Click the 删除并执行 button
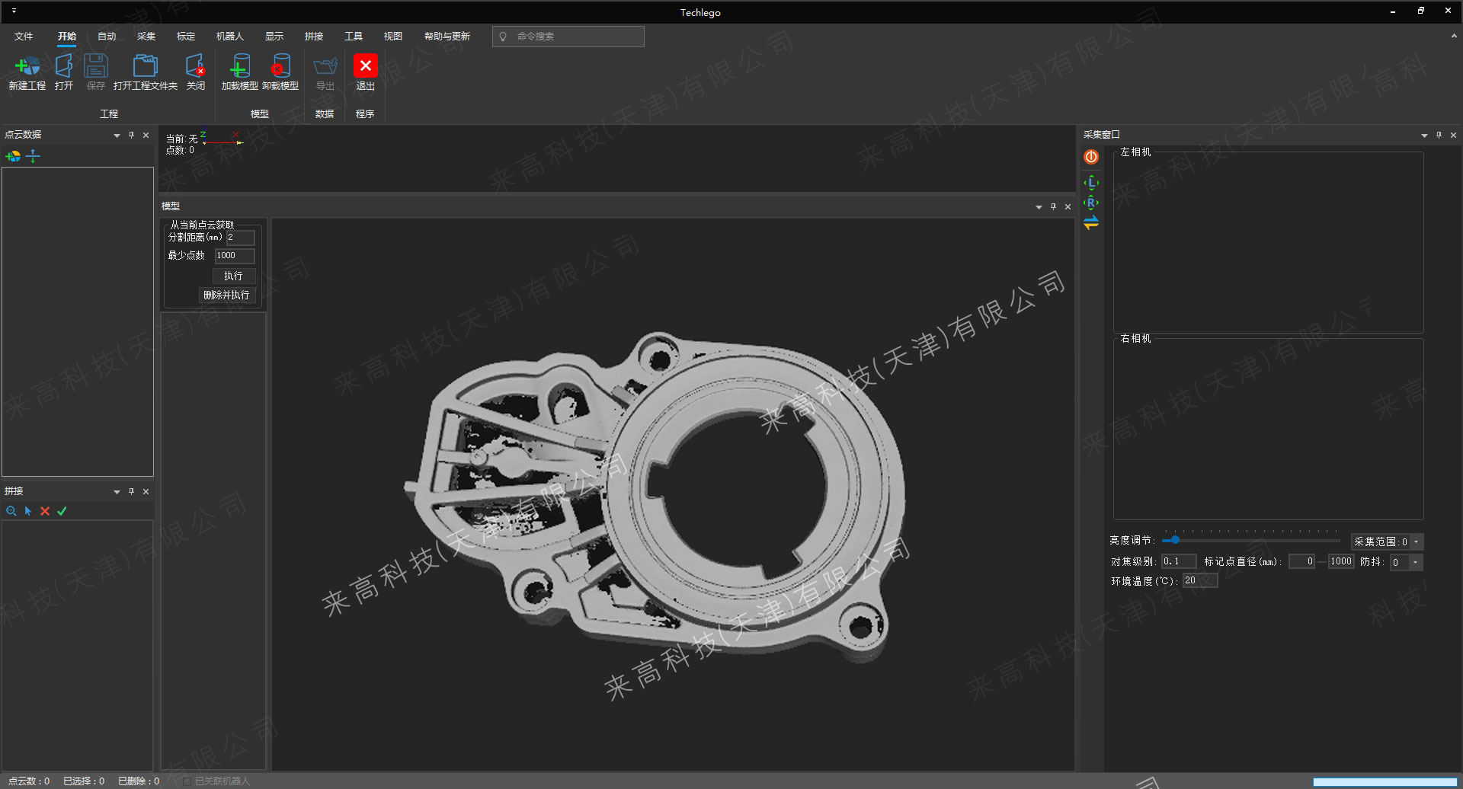 (x=226, y=295)
